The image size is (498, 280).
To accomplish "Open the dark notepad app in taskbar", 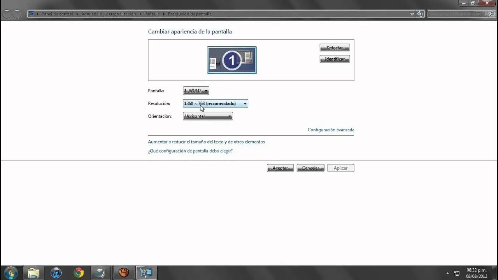I will 101,273.
